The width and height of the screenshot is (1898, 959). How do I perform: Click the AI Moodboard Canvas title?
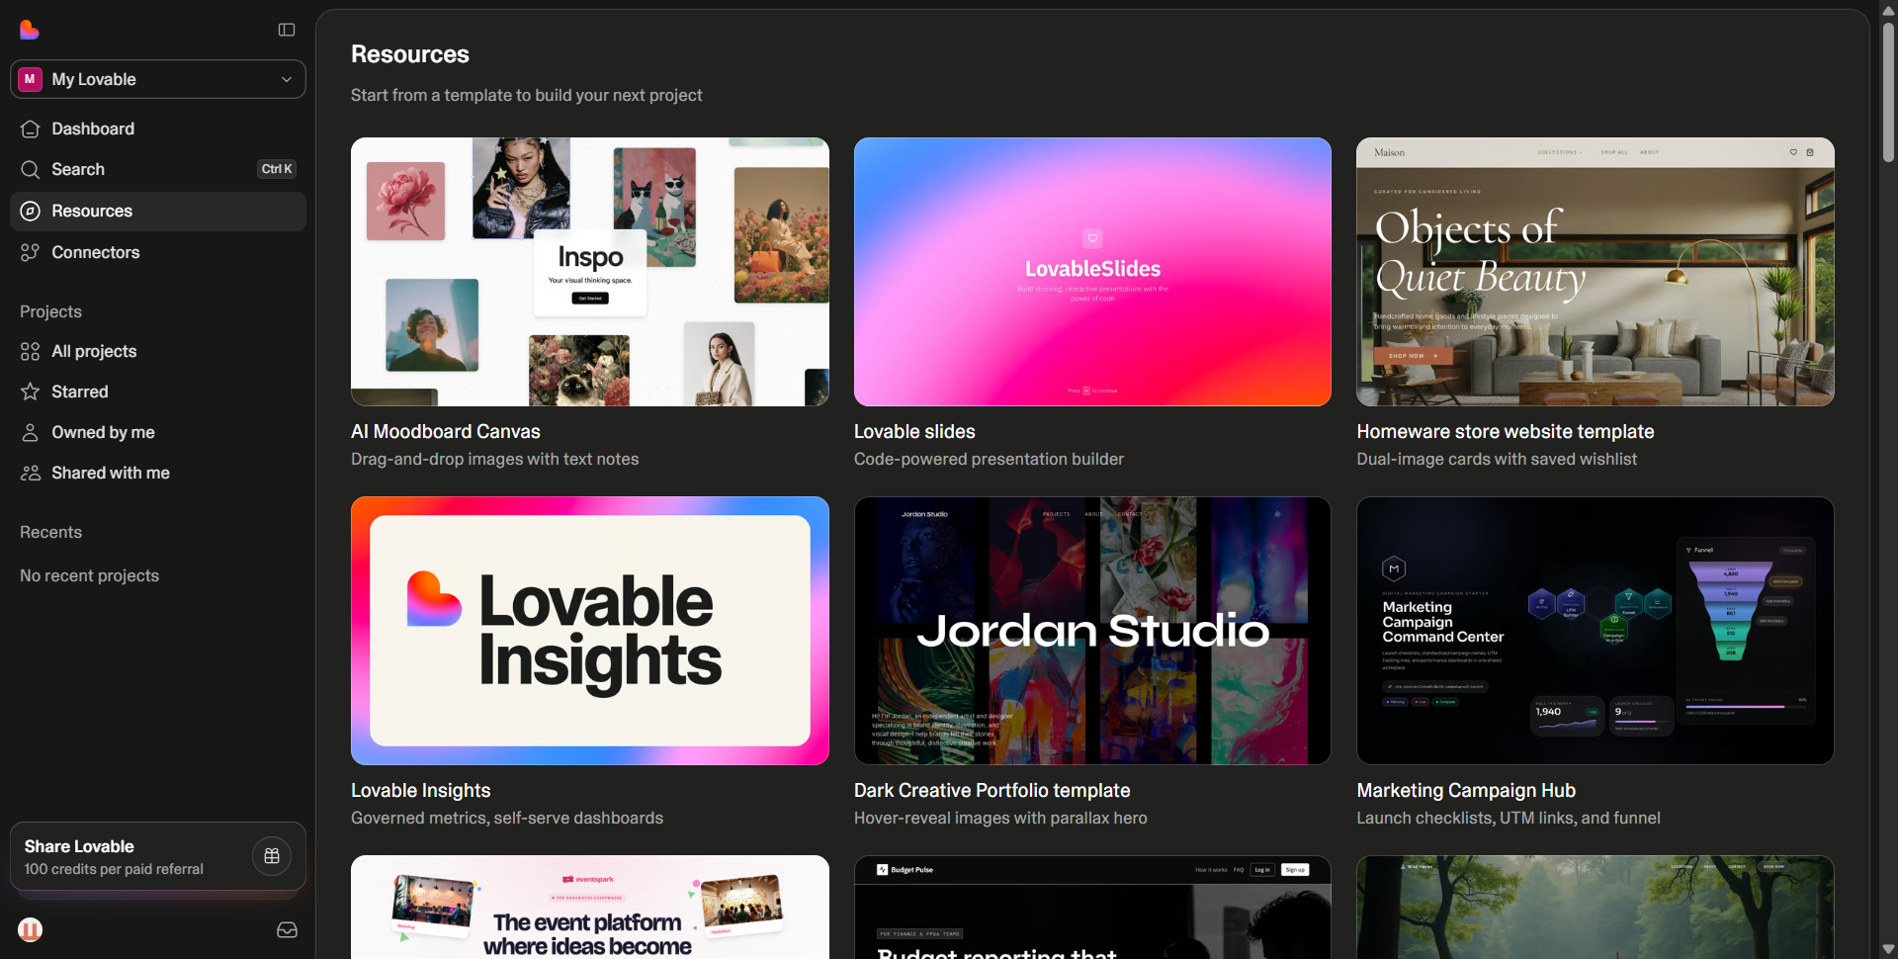[446, 431]
